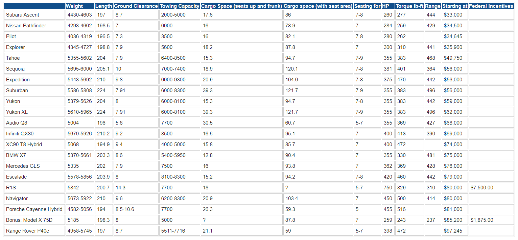Screen dimensions: 518x240
Task: Select the Federal Incentives column header
Action: (491, 6)
